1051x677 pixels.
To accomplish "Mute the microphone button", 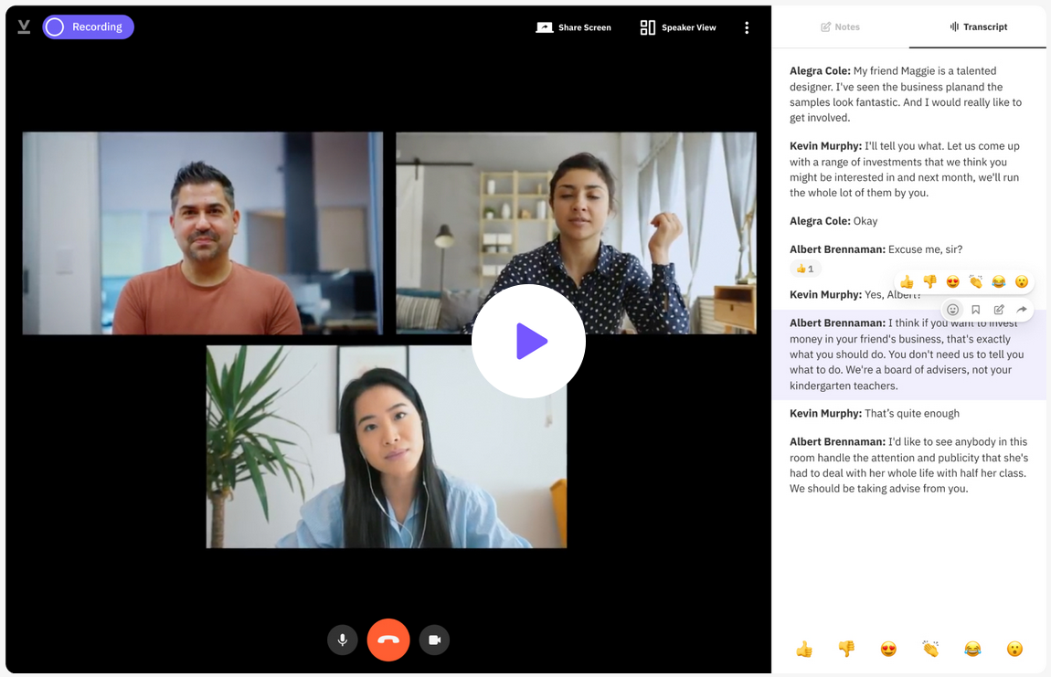I will [343, 640].
